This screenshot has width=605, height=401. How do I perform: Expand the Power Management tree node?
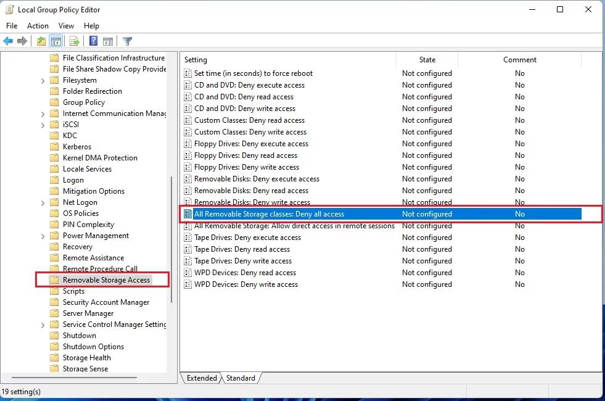click(43, 236)
